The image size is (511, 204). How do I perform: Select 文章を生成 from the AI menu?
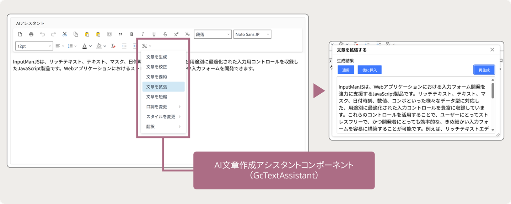[x=163, y=57]
